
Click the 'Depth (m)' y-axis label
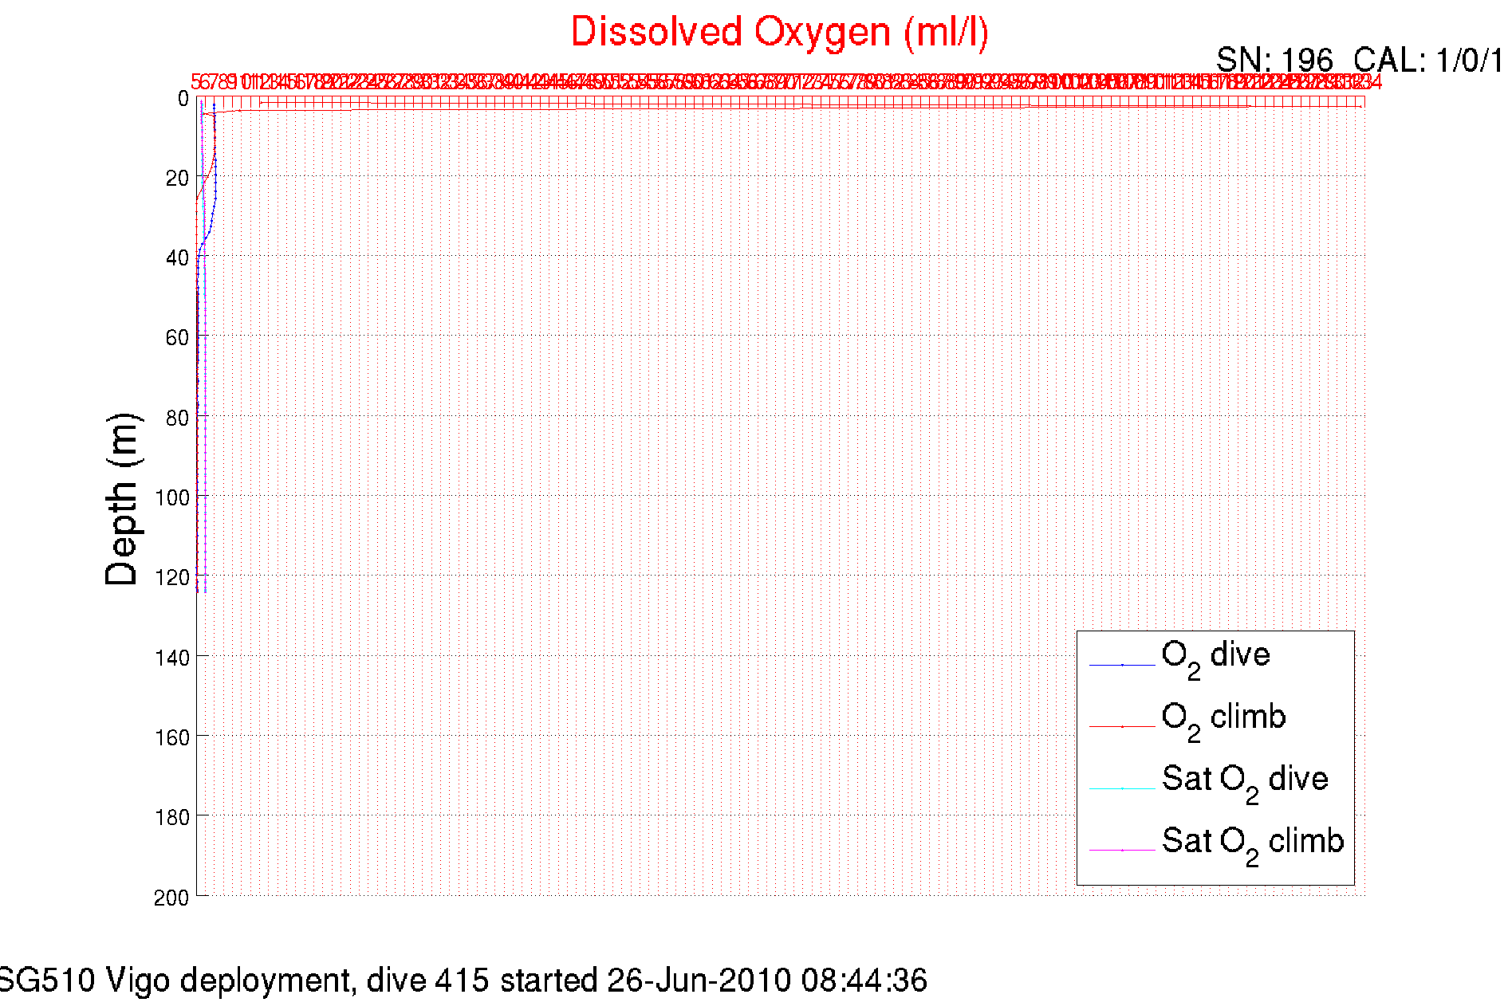pos(122,499)
